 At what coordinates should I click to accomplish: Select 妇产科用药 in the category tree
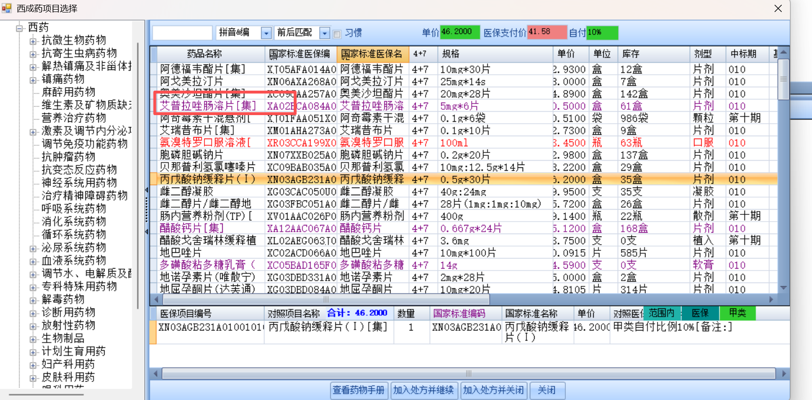click(68, 364)
